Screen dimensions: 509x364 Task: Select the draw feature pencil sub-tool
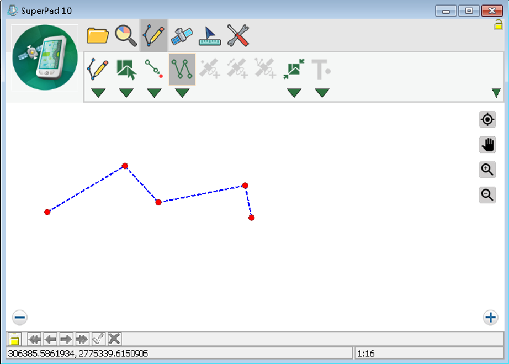pos(97,69)
